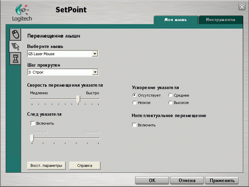The image size is (249, 187).
Task: Click the pointer speed slider thumb
Action: point(78,99)
